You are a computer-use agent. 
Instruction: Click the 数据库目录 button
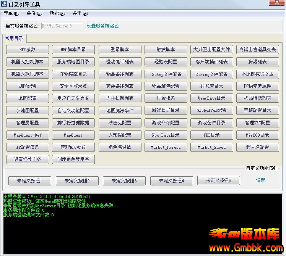[211, 86]
